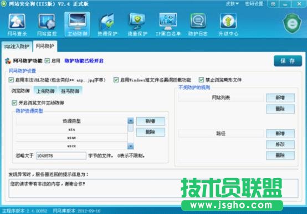Click the 1048576 byte size input field
This screenshot has width=307, height=214.
point(61,156)
